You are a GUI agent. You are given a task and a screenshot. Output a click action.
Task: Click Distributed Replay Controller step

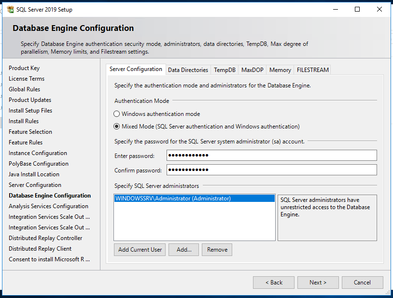click(x=45, y=238)
